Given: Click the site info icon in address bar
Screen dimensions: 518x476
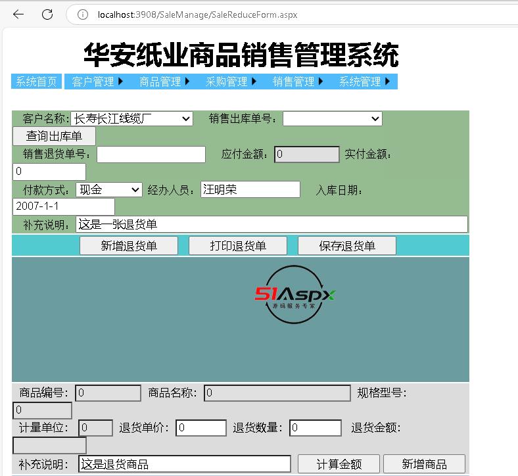Looking at the screenshot, I should (x=83, y=14).
